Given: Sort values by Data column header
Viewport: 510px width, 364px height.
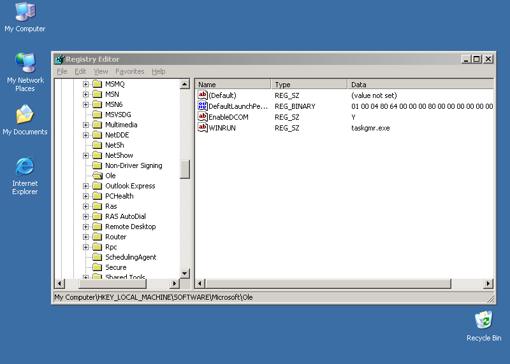Looking at the screenshot, I should click(x=421, y=85).
